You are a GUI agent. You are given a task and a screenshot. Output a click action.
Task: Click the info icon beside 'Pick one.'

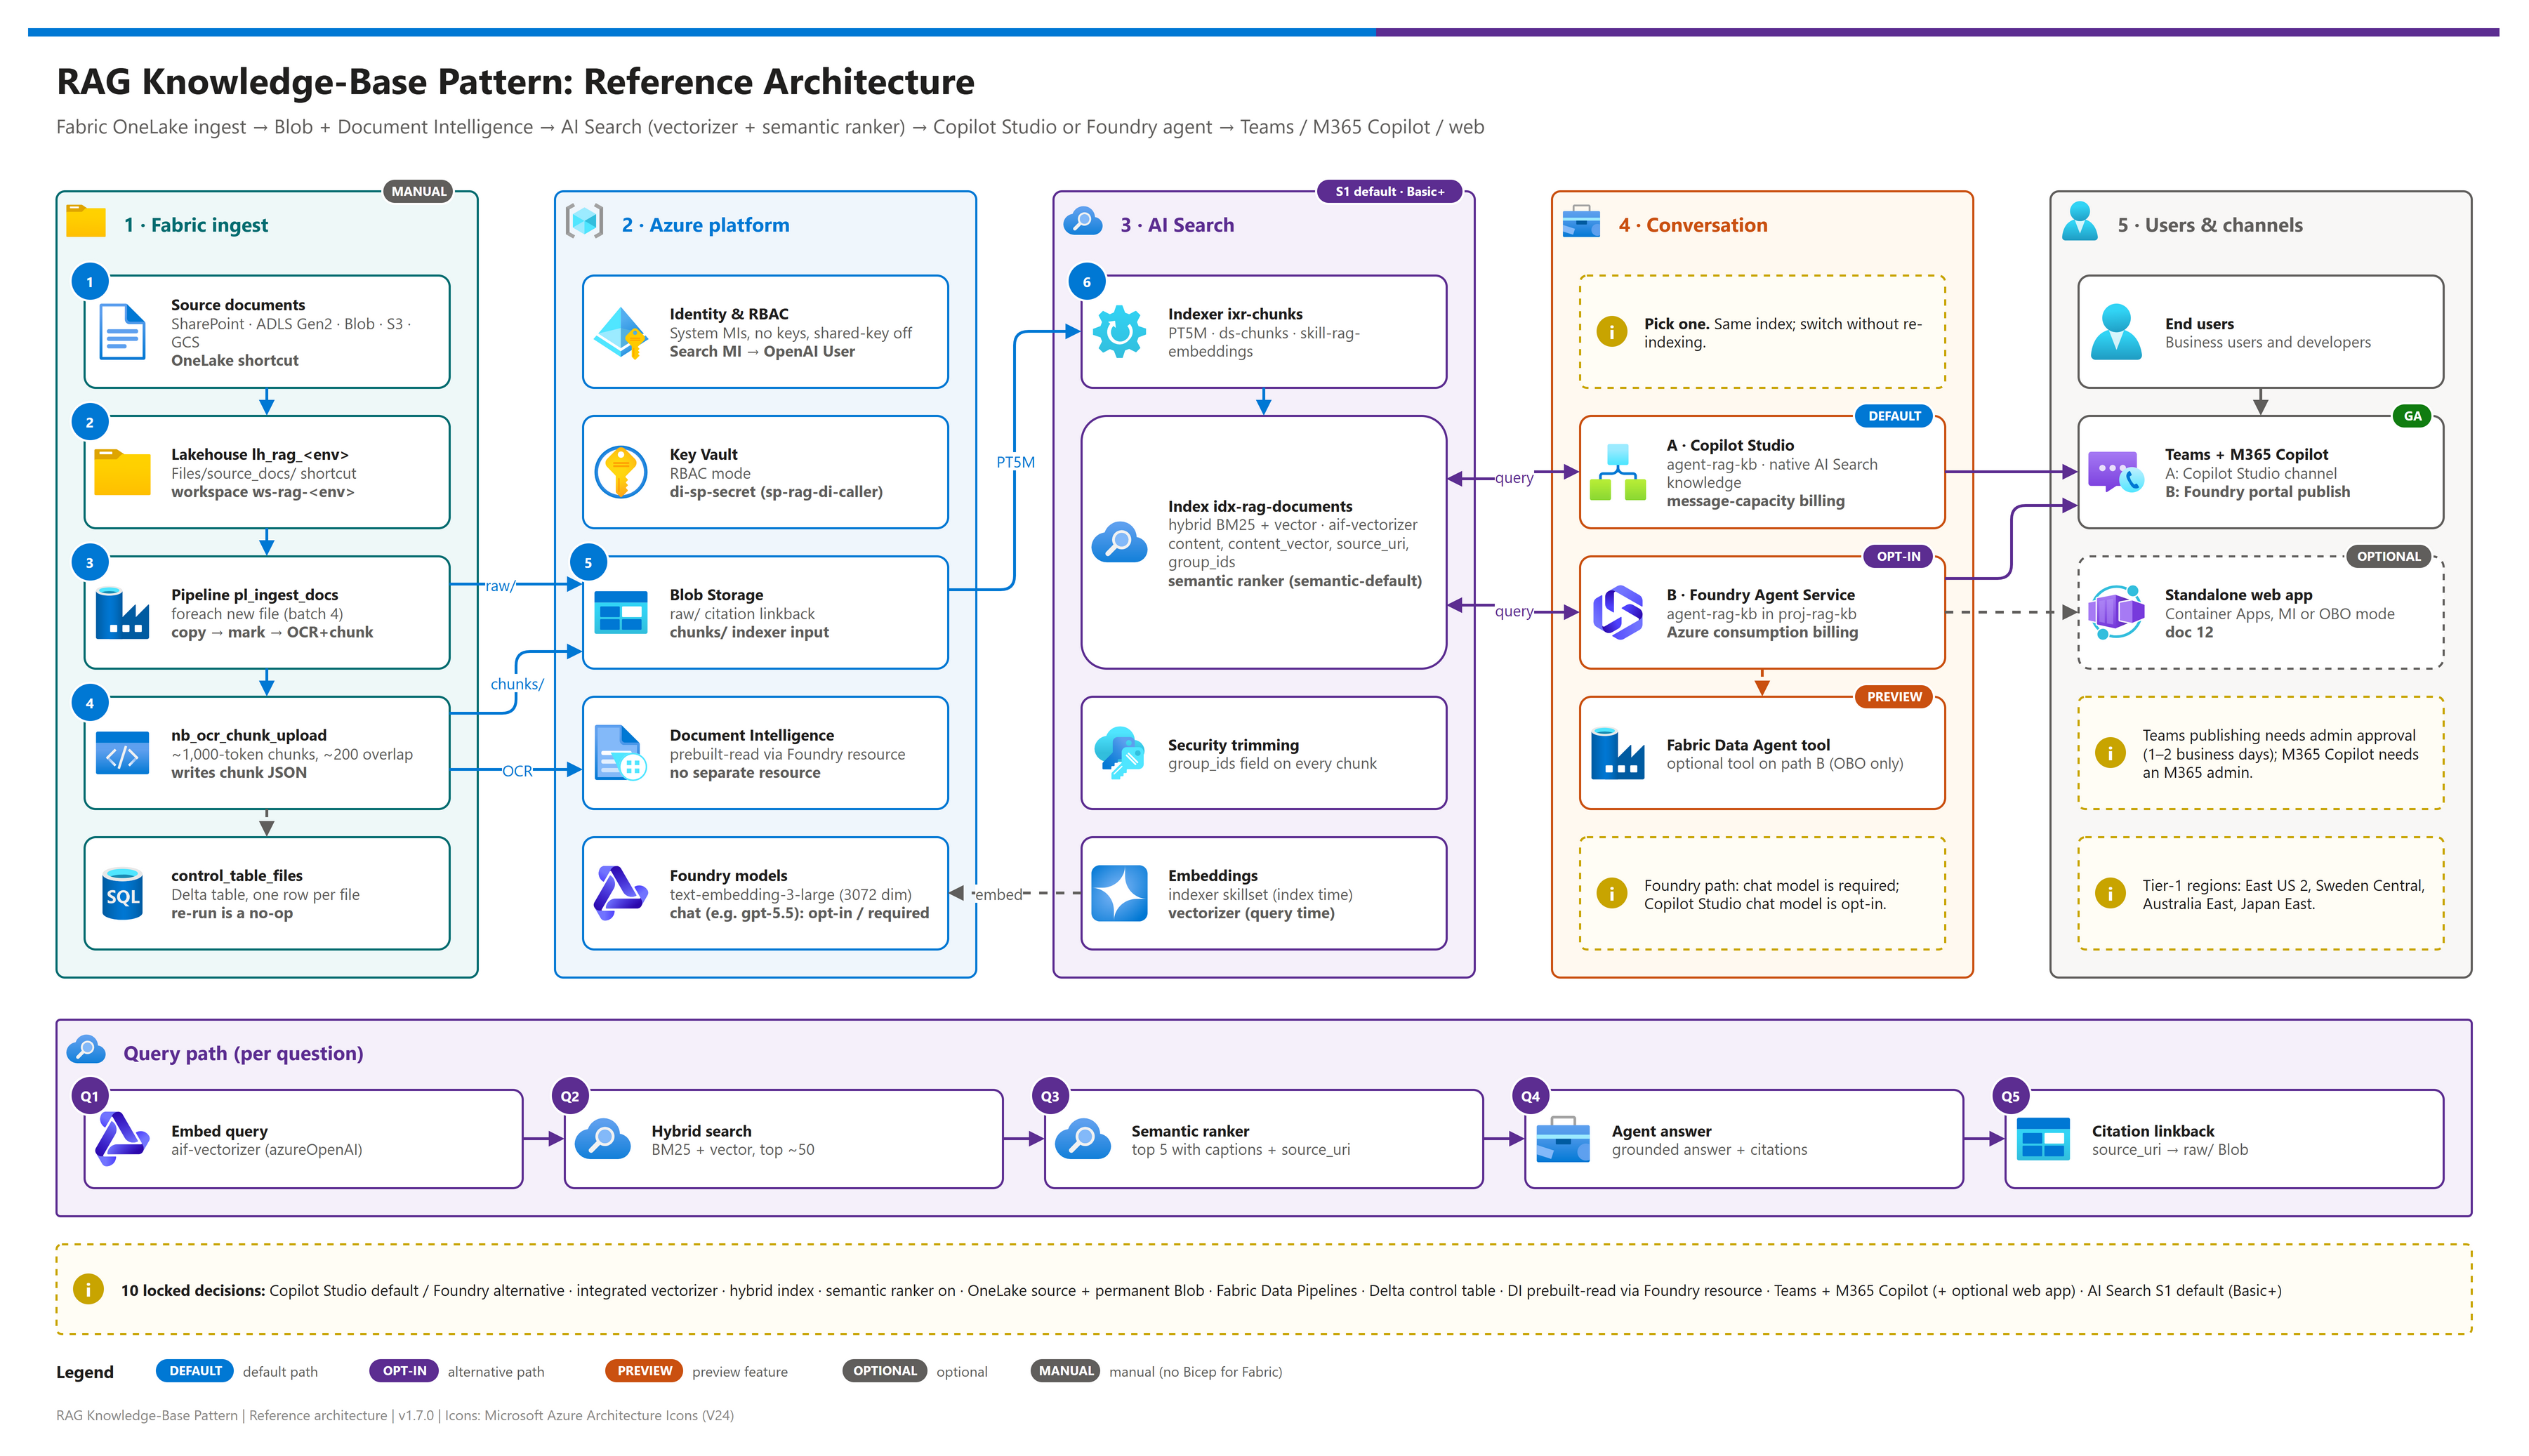(x=1612, y=331)
